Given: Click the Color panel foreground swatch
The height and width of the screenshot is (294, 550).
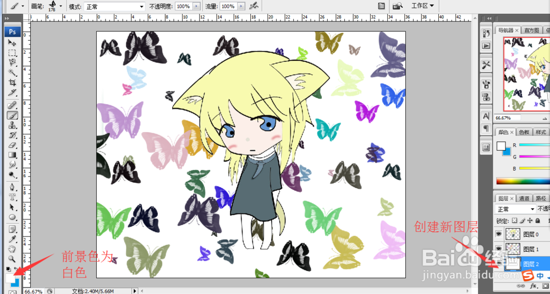Looking at the screenshot, I should click(x=501, y=146).
